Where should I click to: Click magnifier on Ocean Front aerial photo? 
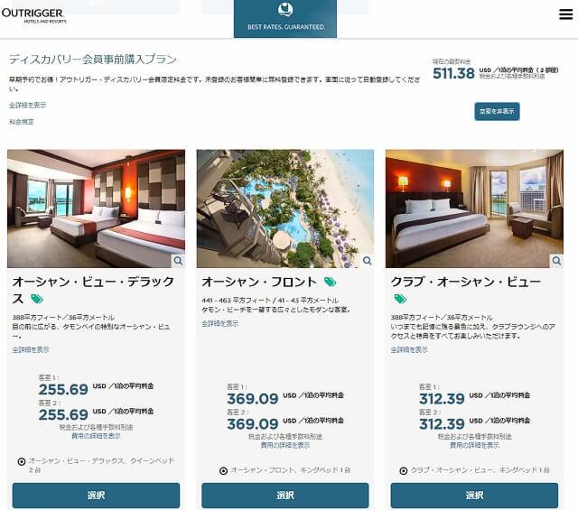pos(368,261)
